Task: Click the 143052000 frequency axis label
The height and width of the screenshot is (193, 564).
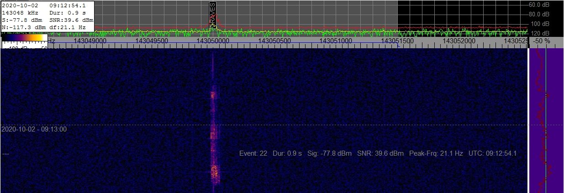Action: 459,41
